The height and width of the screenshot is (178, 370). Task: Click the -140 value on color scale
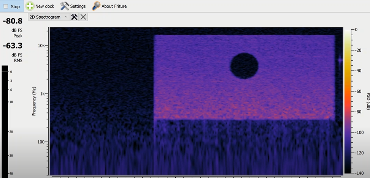click(359, 173)
